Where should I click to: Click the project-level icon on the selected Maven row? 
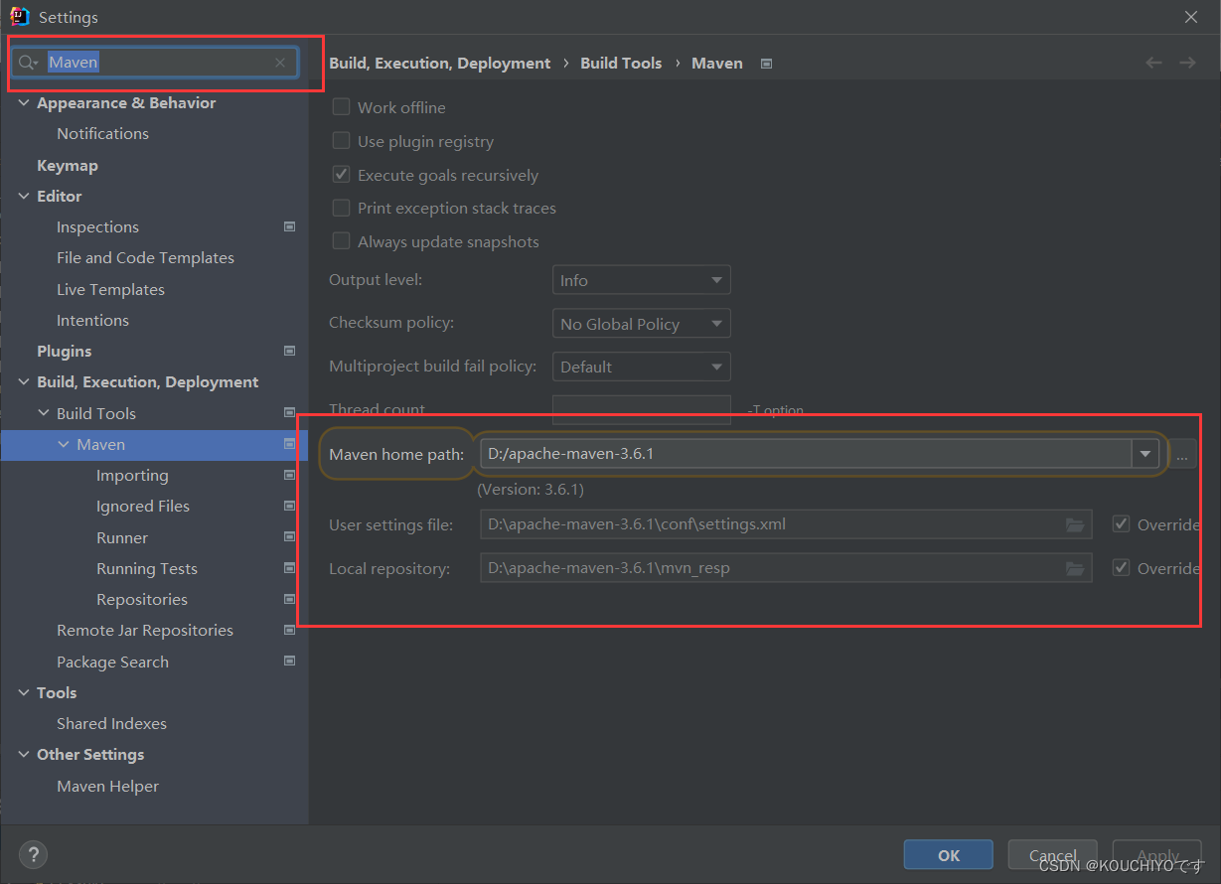pos(289,444)
